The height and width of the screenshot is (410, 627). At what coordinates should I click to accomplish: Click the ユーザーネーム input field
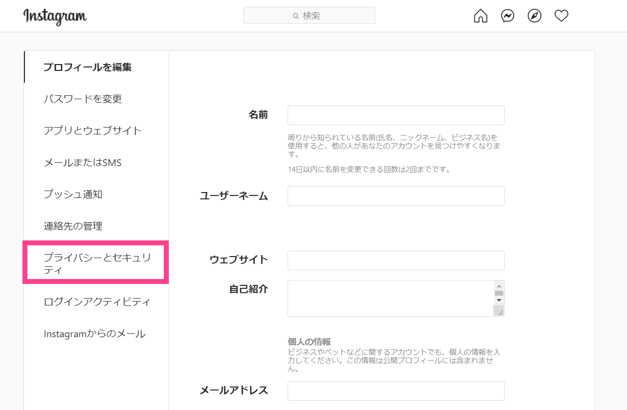[x=396, y=196]
